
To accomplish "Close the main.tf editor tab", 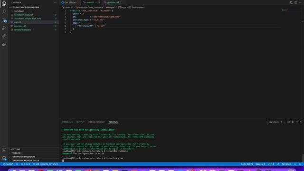I will click(x=99, y=2).
